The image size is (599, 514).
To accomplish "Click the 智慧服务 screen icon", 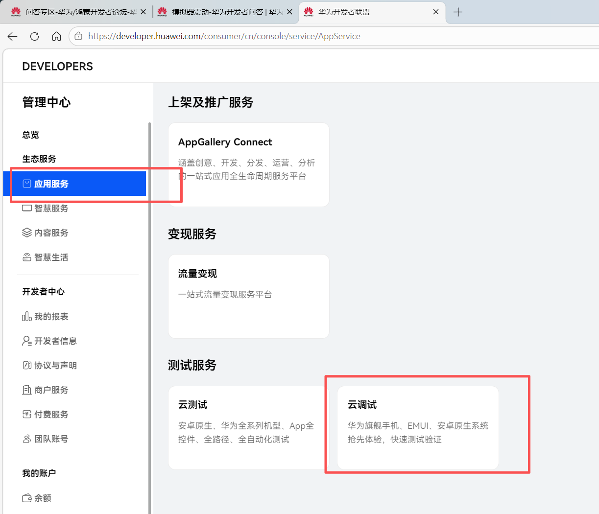I will point(27,208).
